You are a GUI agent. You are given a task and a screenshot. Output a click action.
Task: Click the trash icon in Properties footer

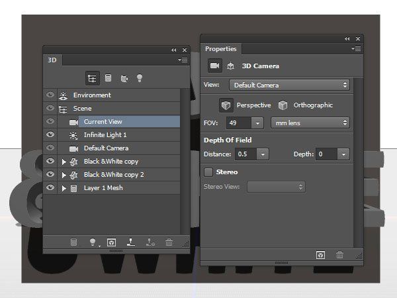(x=339, y=255)
